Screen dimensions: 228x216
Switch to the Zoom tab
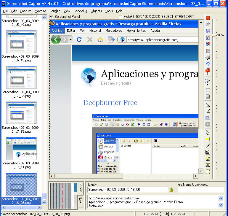pos(81,188)
